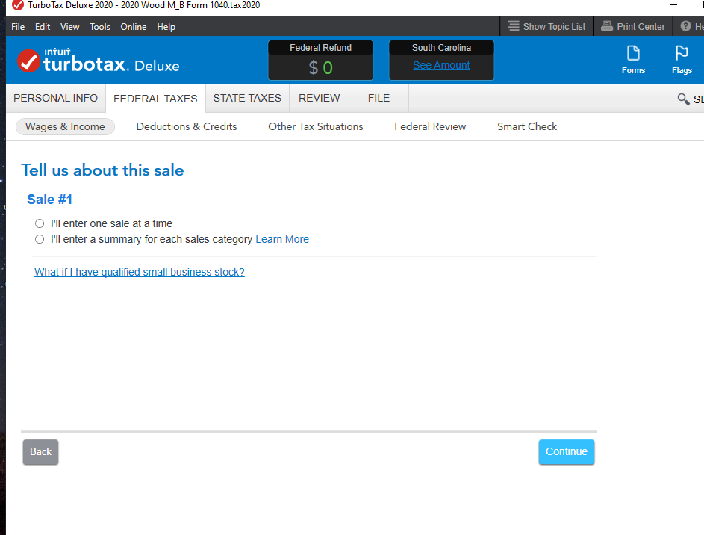This screenshot has width=704, height=535.
Task: Click South Carolina See Amount link
Action: (x=441, y=65)
